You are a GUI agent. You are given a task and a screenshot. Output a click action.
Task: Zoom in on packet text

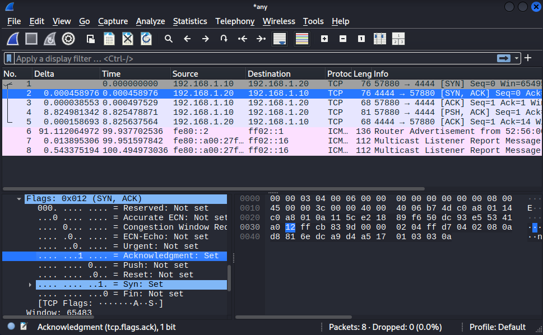(324, 39)
